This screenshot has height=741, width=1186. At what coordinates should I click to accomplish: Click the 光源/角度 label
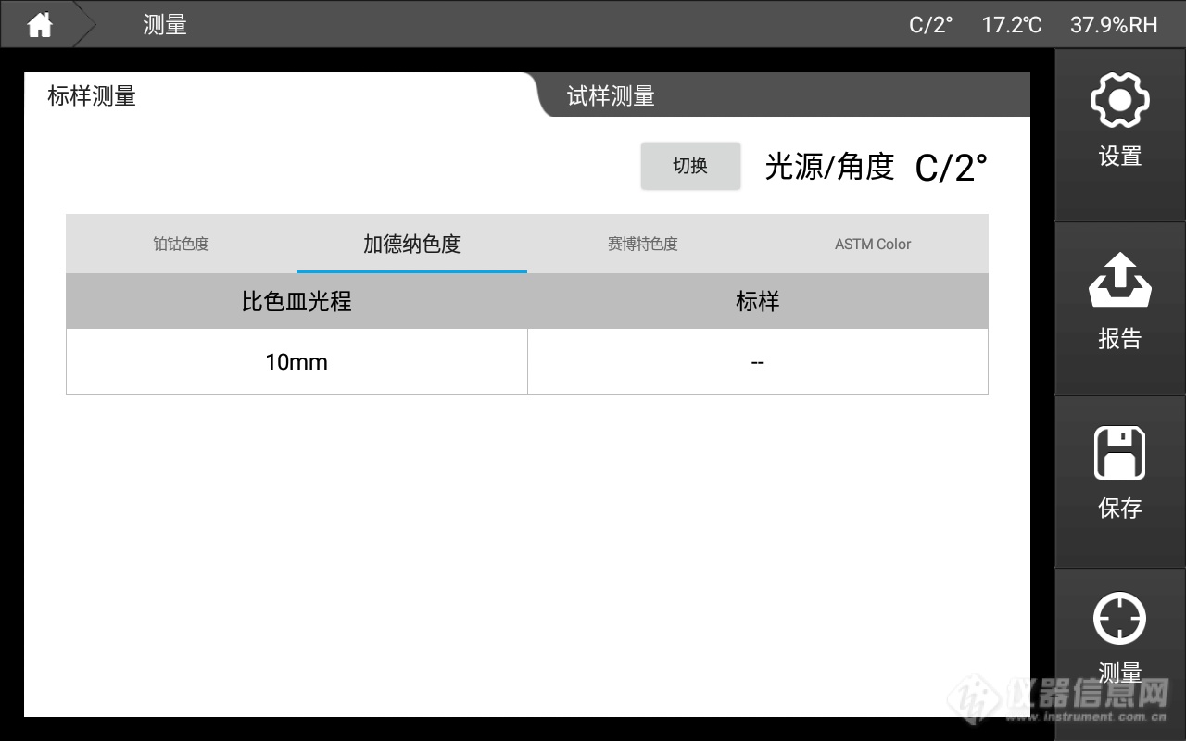(829, 167)
